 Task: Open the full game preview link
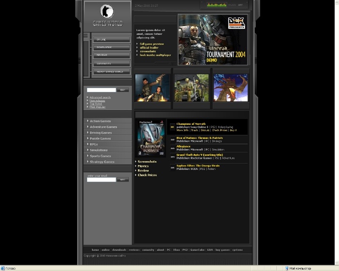click(x=152, y=44)
